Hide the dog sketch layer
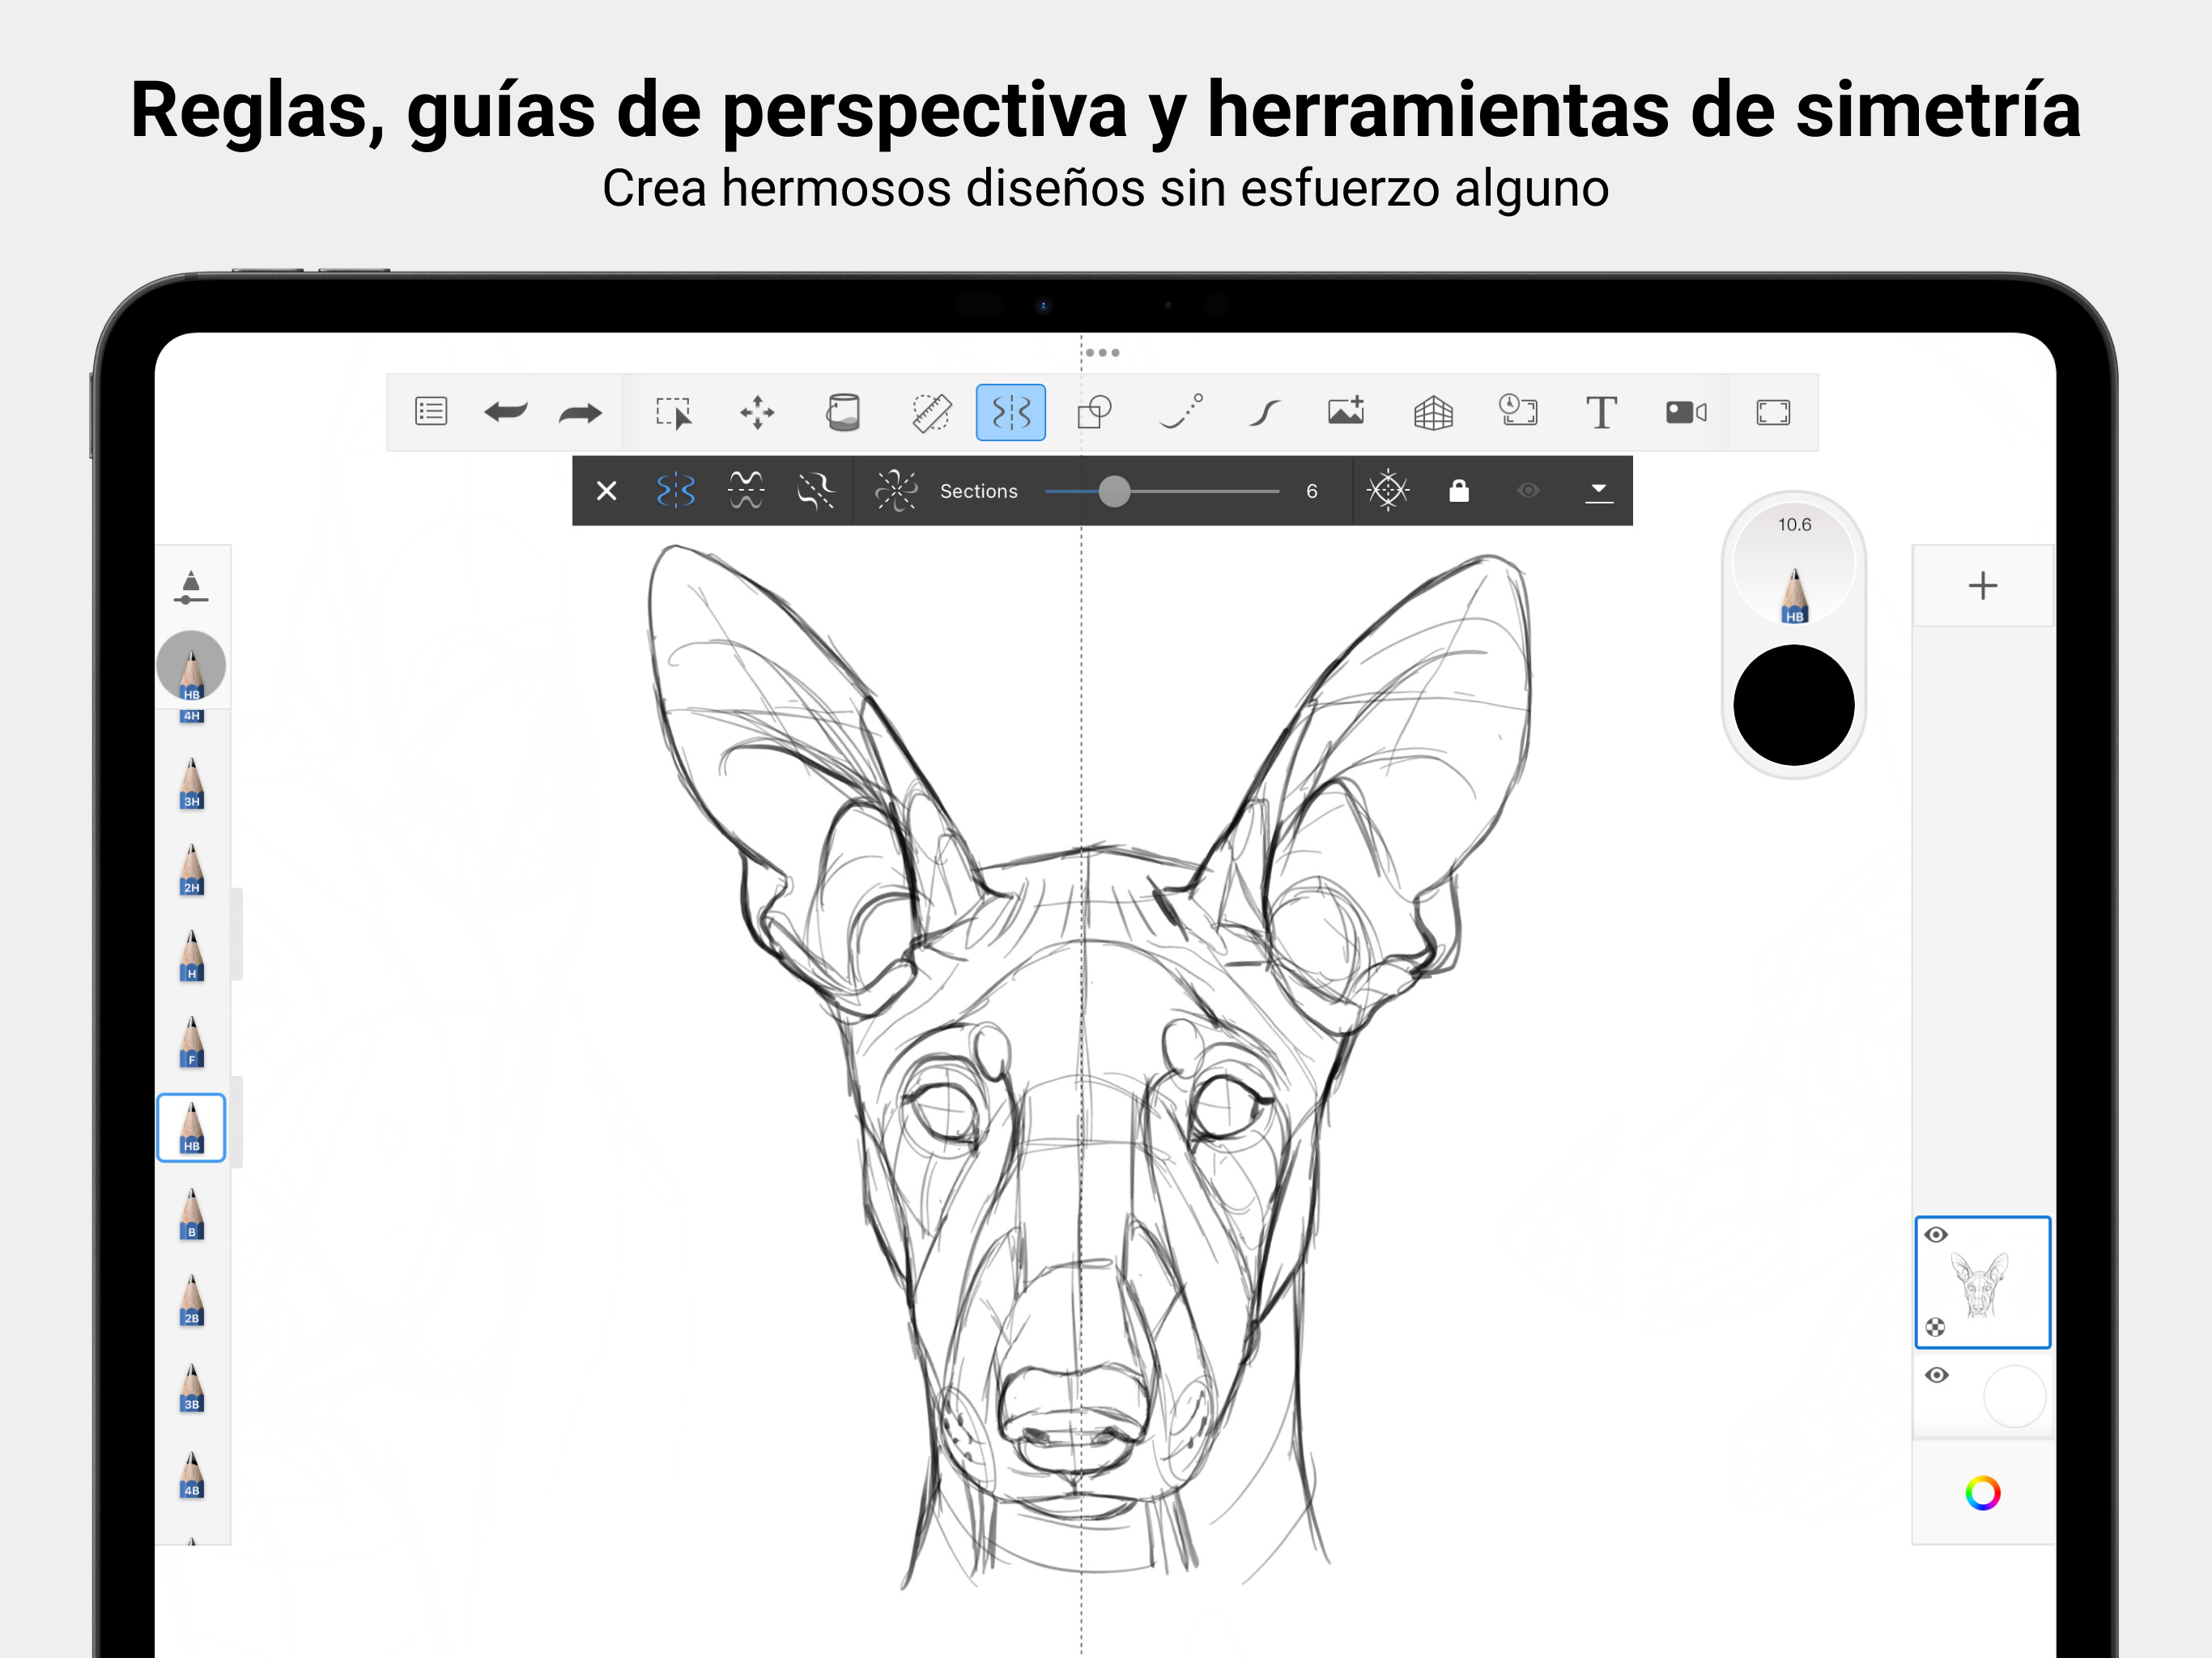The height and width of the screenshot is (1658, 2212). pos(1937,1234)
